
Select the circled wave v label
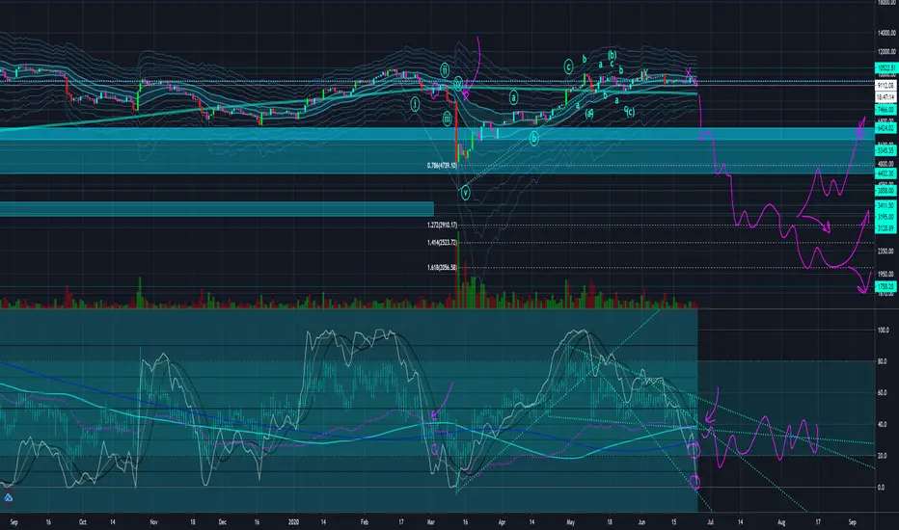pos(465,193)
